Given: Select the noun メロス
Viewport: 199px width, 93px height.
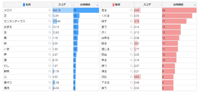Looking at the screenshot, I should click(x=8, y=10).
